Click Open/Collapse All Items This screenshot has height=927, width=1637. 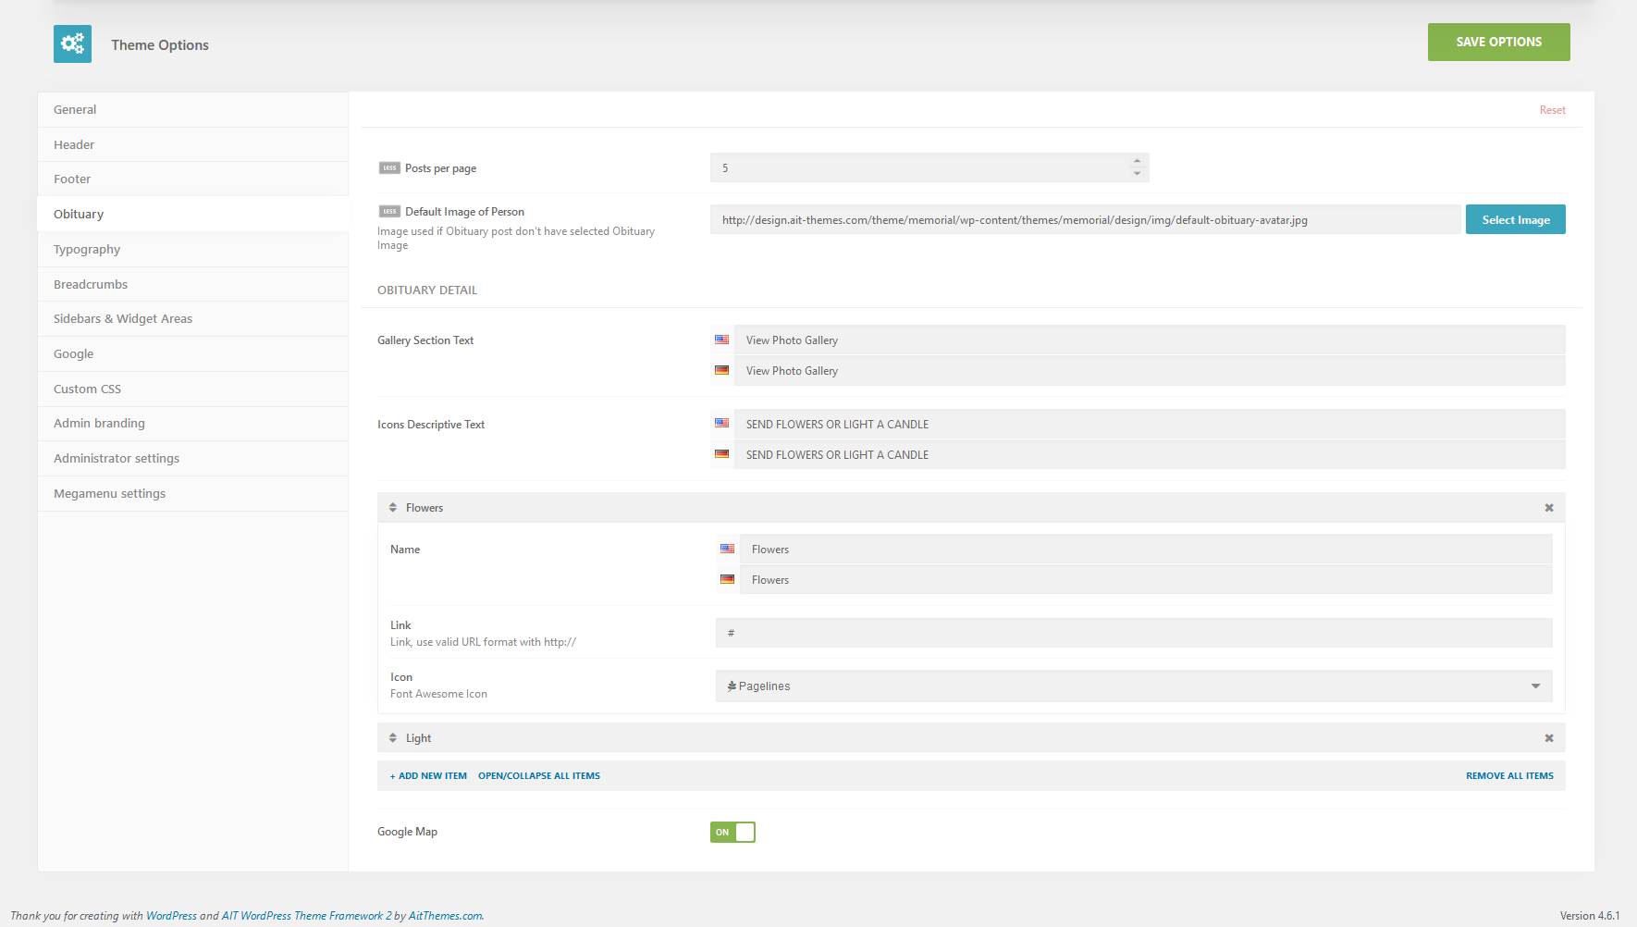(x=539, y=776)
